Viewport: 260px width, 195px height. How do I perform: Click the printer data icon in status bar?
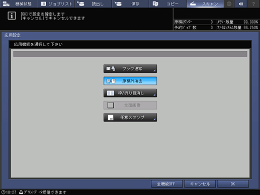(x=21, y=192)
